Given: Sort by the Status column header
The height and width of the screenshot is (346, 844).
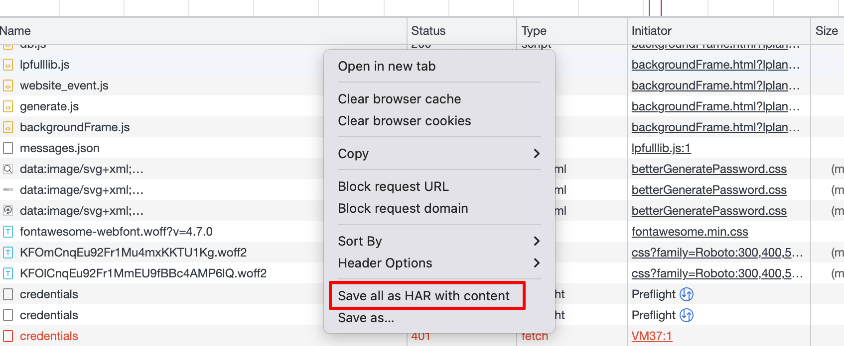Looking at the screenshot, I should pyautogui.click(x=428, y=31).
